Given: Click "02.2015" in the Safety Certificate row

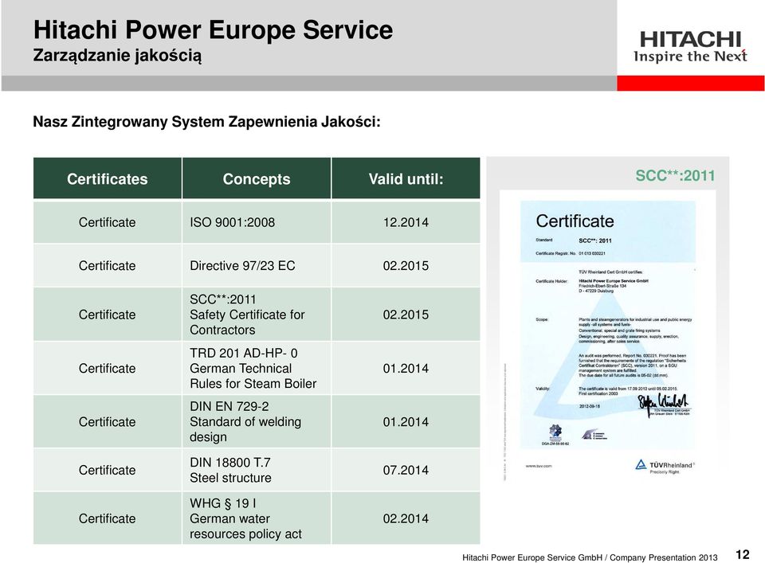Looking at the screenshot, I should click(x=406, y=315).
